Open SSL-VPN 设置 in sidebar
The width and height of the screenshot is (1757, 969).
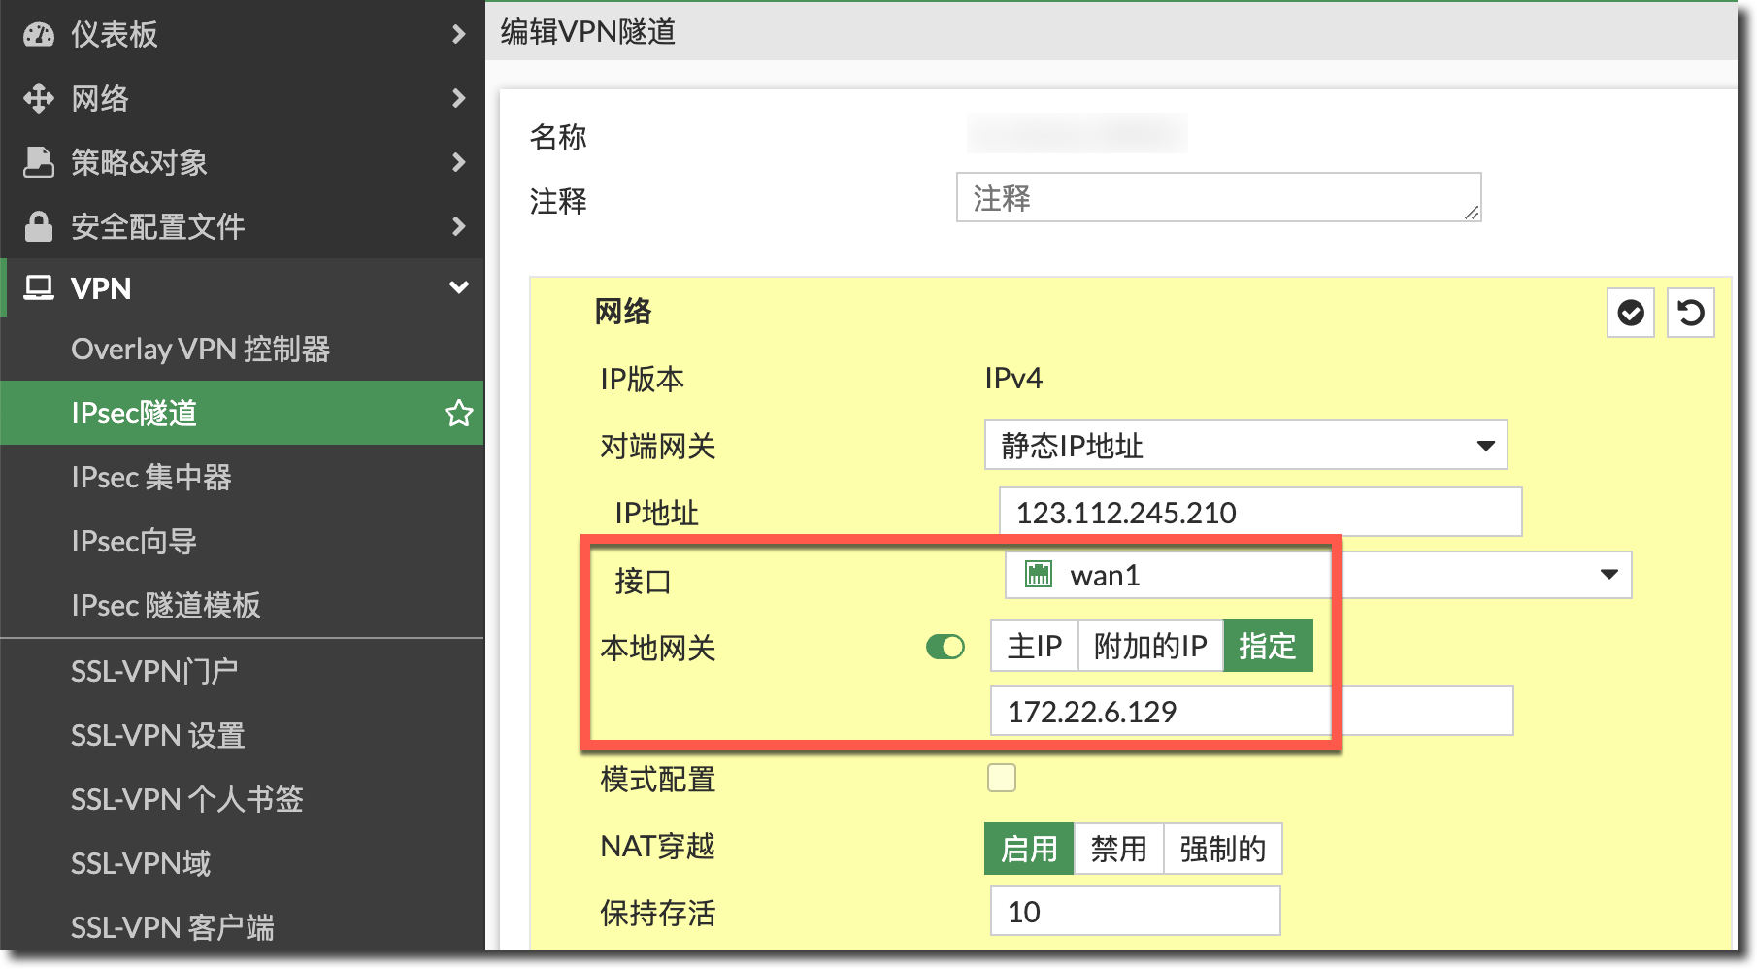click(157, 735)
